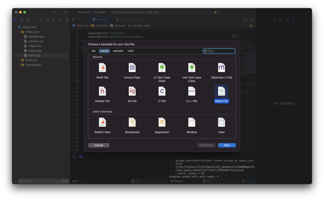Choose the Cocoa Class template
This screenshot has width=324, height=200.
(x=132, y=71)
